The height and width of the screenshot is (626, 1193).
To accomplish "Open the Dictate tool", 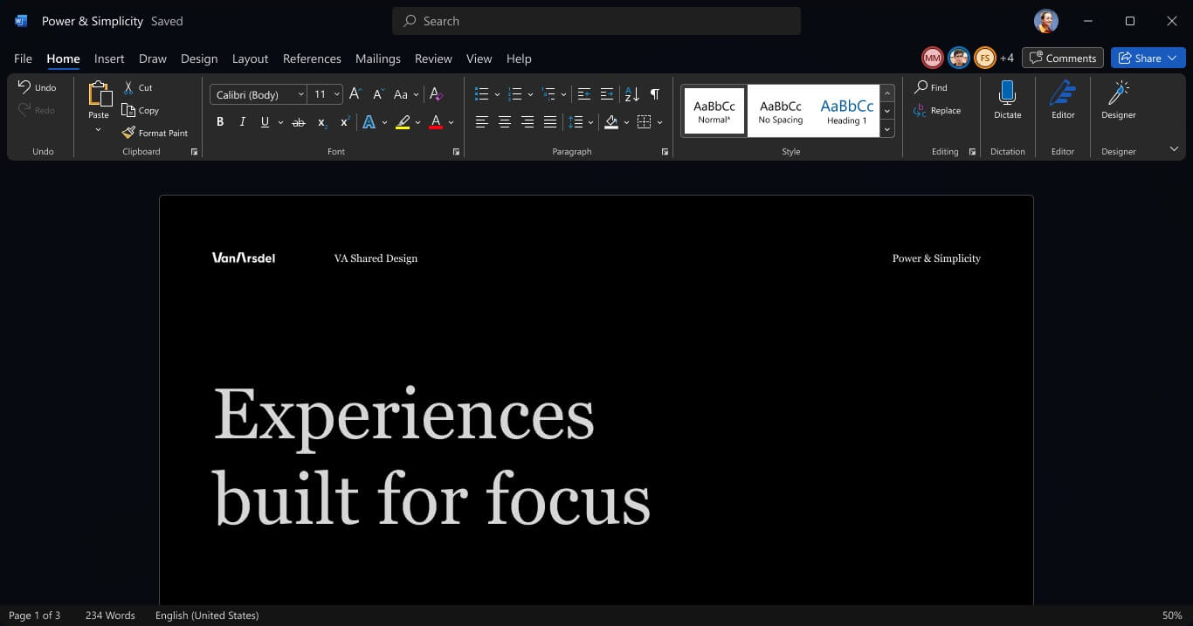I will pos(1007,99).
